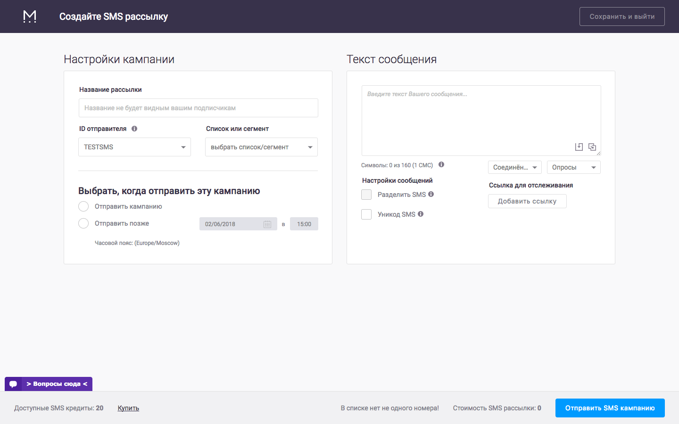Click the merge fields icon below message area

[592, 147]
